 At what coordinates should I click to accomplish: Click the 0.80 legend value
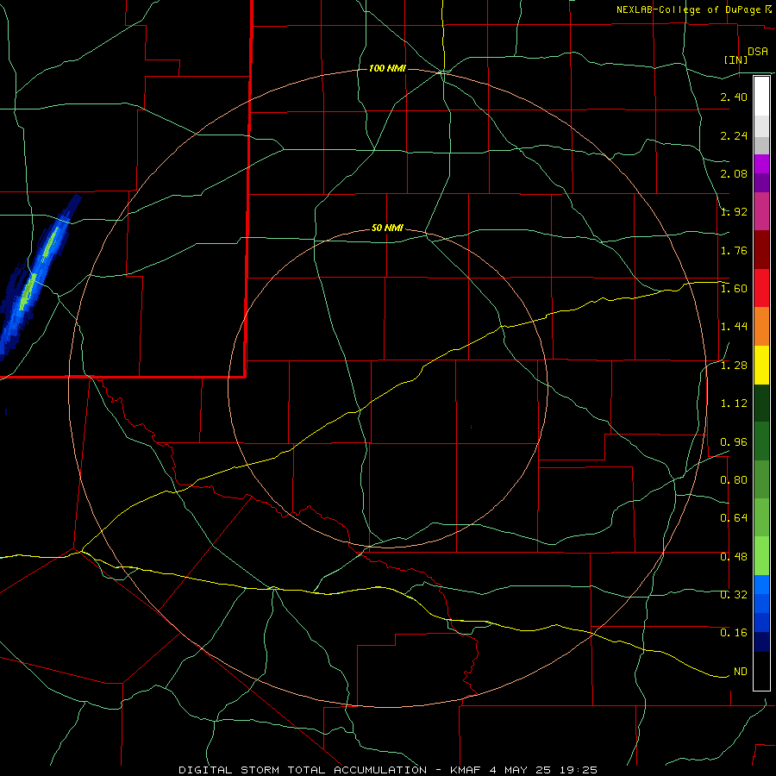click(x=734, y=480)
